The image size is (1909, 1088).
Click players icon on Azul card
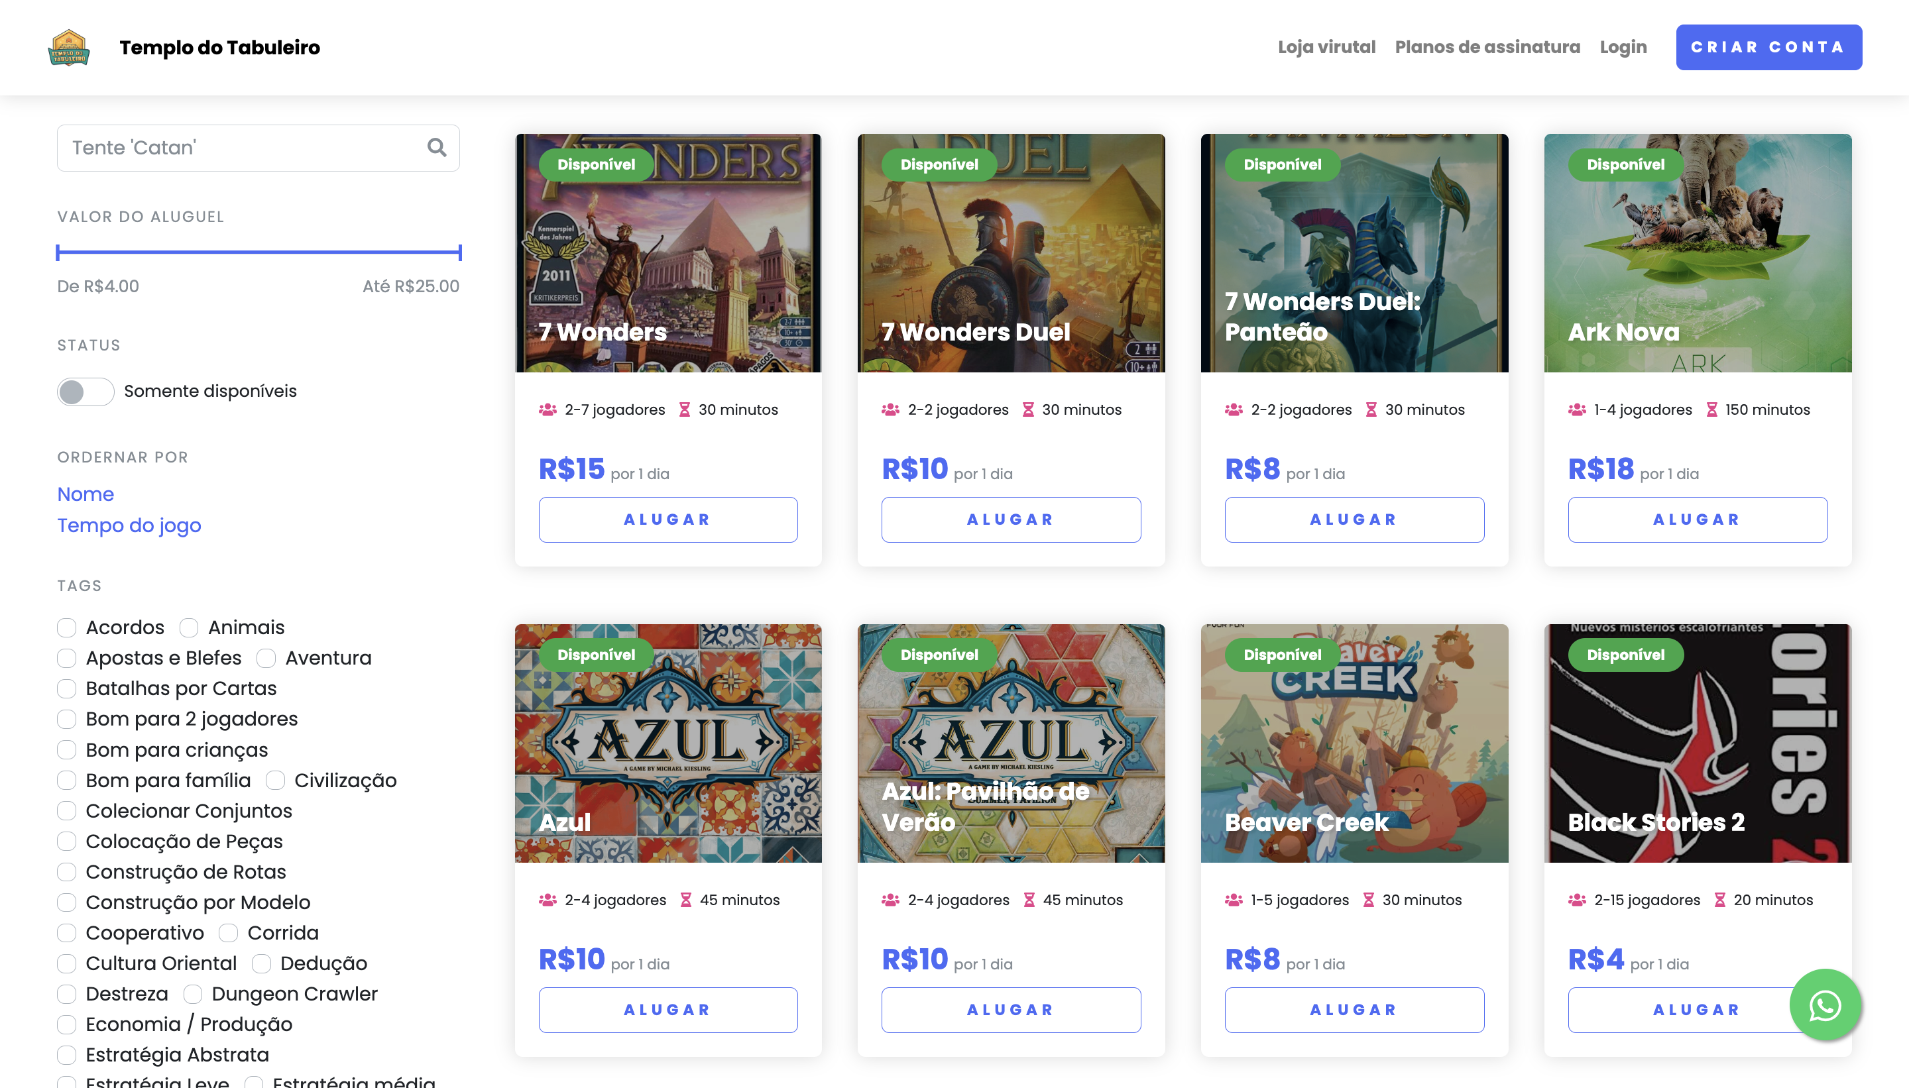click(x=548, y=900)
